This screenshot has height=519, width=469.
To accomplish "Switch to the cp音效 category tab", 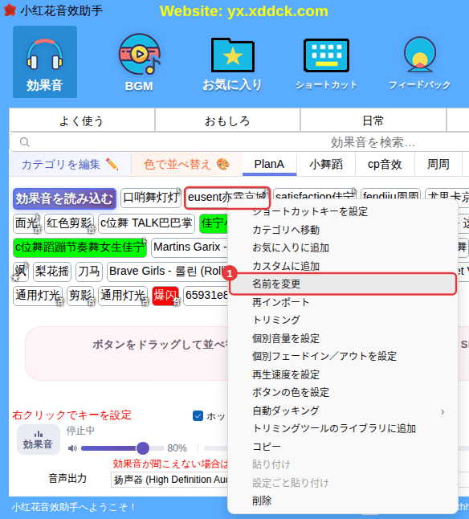I will [385, 164].
